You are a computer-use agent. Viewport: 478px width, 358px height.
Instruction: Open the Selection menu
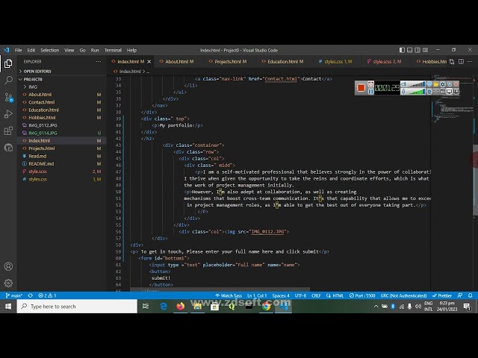point(50,50)
